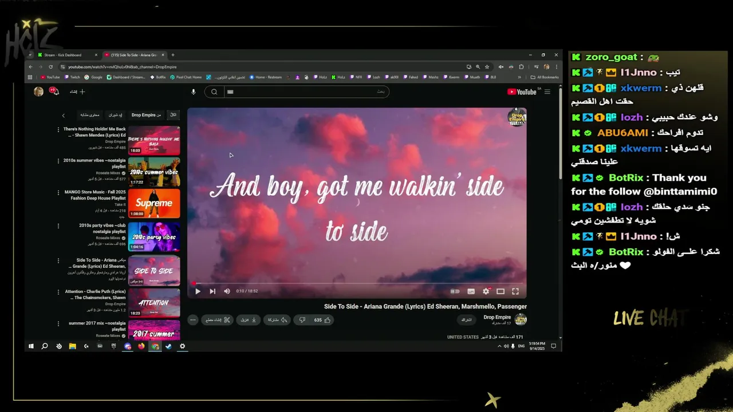
Task: Click the YouTube search box
Action: click(x=306, y=92)
